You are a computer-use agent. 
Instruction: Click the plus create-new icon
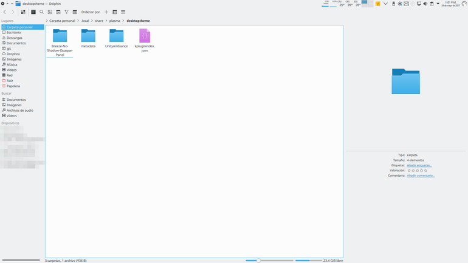click(106, 12)
